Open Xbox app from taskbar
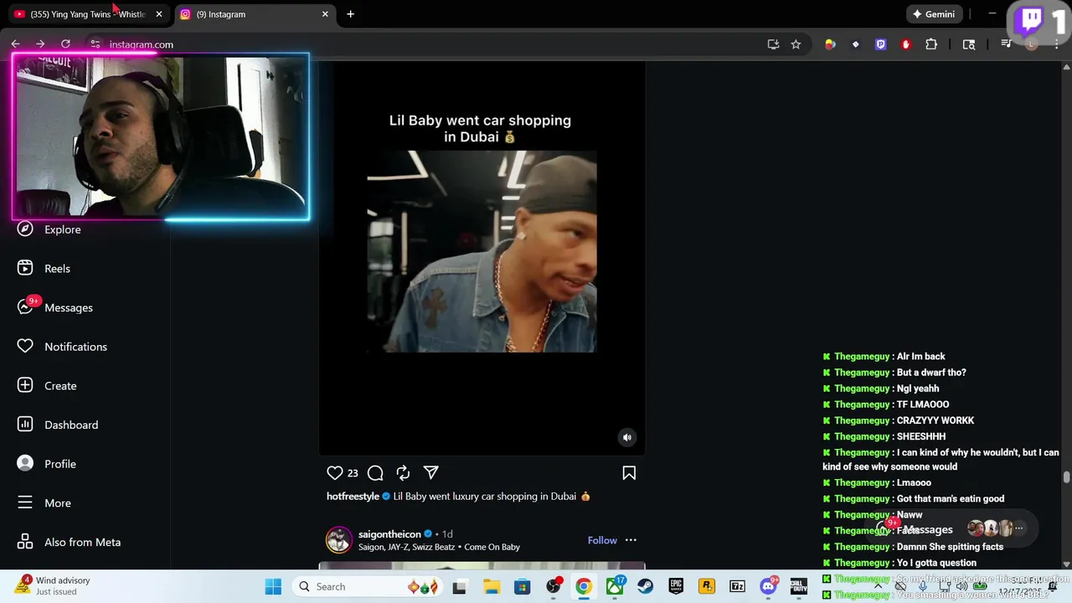 point(615,586)
